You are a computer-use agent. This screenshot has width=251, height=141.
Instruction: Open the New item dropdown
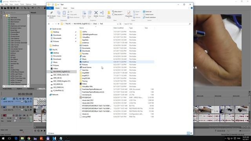(x=117, y=11)
